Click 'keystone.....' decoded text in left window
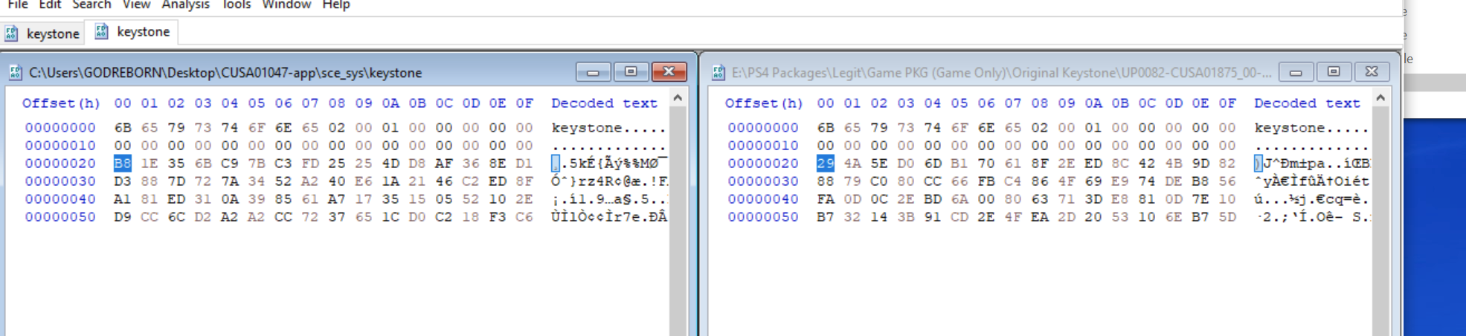Image resolution: width=1466 pixels, height=336 pixels. pyautogui.click(x=608, y=128)
